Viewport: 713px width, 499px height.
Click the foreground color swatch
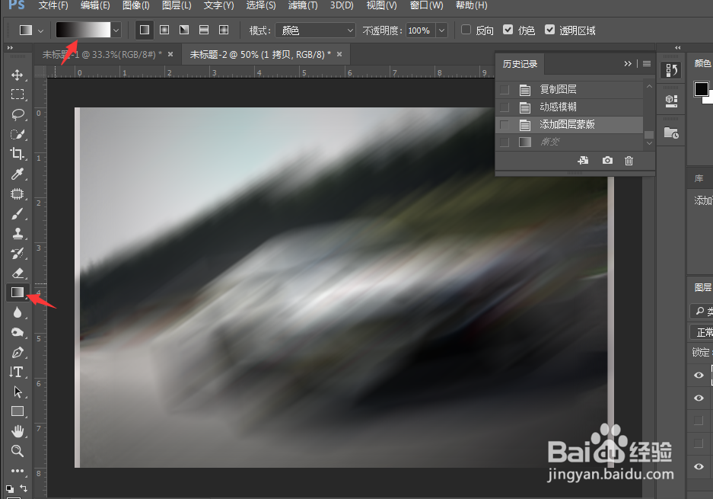(x=701, y=89)
